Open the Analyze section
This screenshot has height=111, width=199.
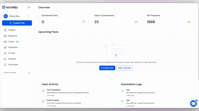(12, 59)
